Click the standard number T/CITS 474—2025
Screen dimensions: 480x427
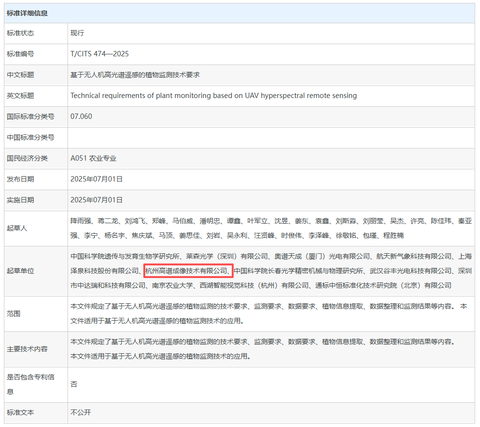click(100, 54)
